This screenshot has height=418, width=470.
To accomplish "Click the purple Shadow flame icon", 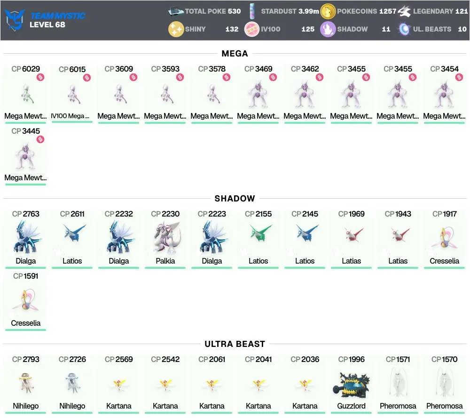I will pos(328,29).
